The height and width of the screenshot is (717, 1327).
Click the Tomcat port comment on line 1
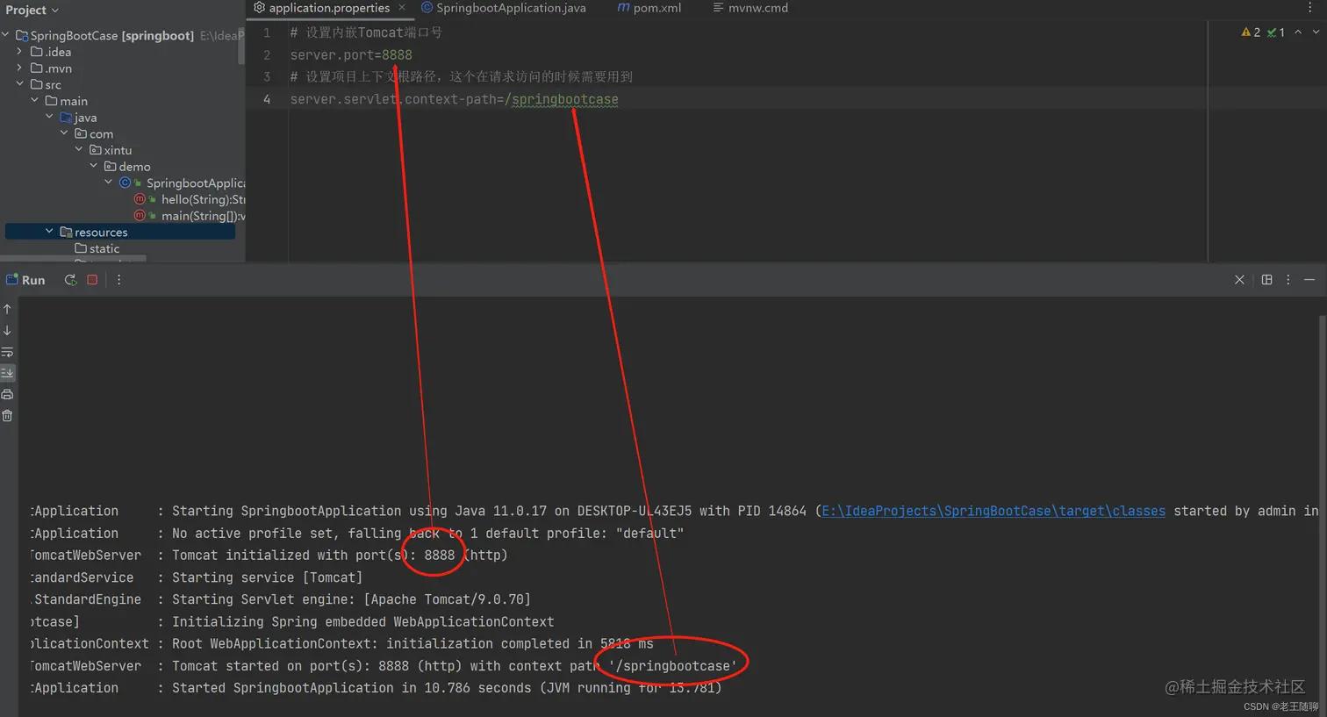click(366, 32)
